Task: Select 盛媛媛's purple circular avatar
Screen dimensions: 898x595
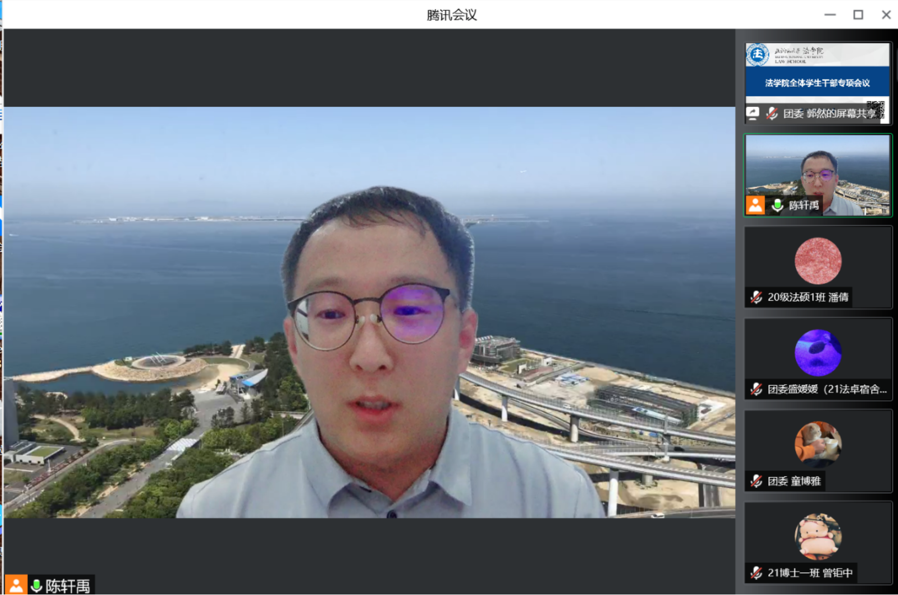Action: pos(818,353)
